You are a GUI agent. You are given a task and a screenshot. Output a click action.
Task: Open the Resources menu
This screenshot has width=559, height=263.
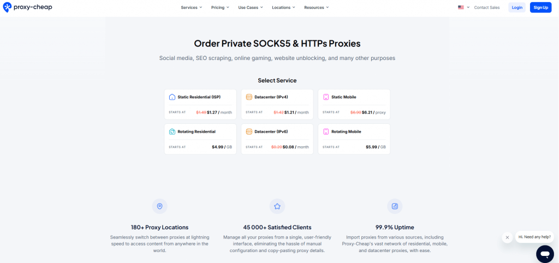[317, 8]
